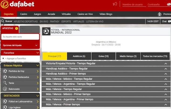Click the soccer ball icon for Partidos Destacados

point(5,77)
